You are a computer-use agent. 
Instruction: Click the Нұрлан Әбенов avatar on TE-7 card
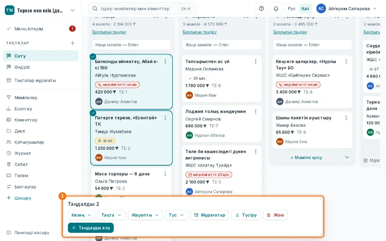point(189,135)
